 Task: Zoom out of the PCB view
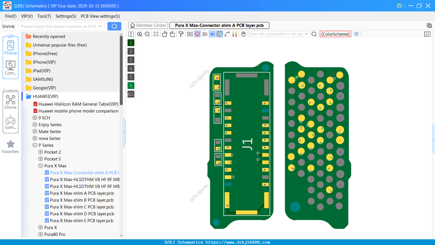(x=147, y=34)
